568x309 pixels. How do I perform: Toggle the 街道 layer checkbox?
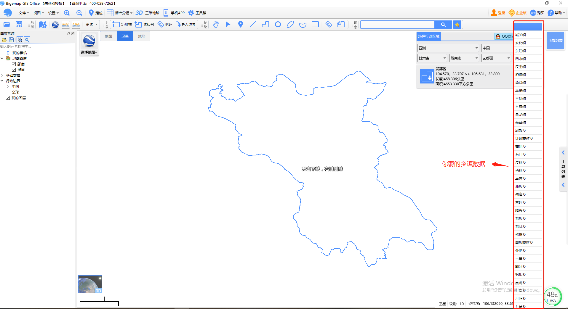tap(14, 70)
